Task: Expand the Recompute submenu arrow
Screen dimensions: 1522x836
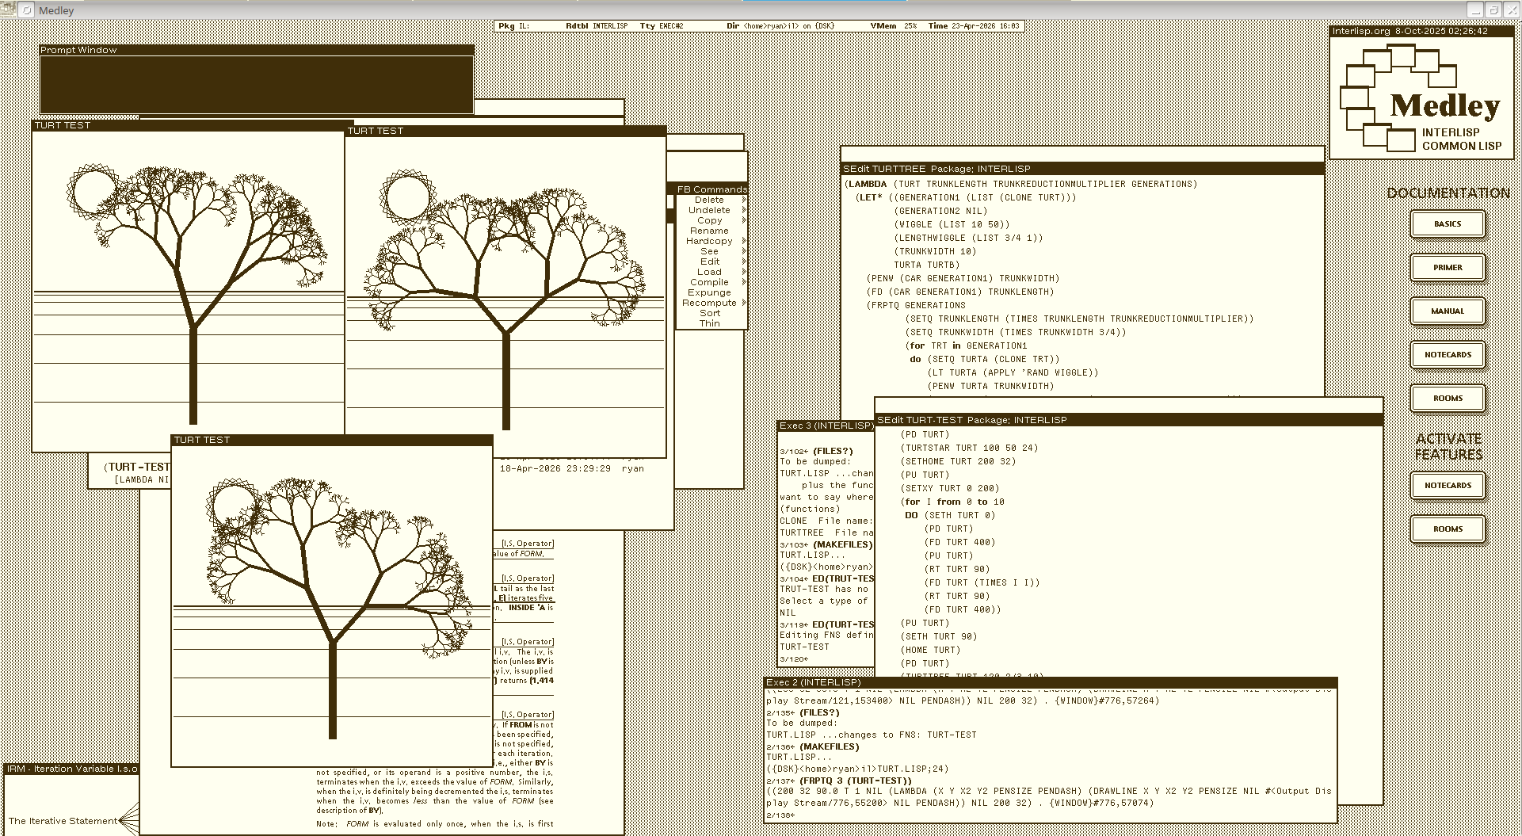Action: click(744, 303)
